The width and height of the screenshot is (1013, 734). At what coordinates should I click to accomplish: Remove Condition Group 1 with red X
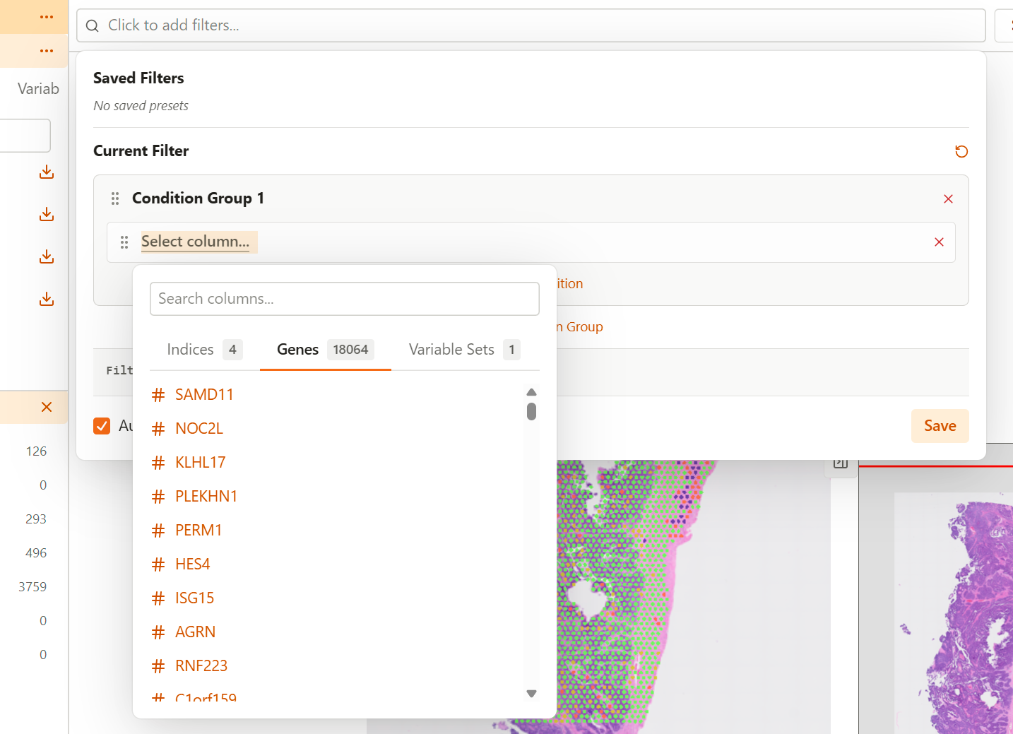click(948, 199)
